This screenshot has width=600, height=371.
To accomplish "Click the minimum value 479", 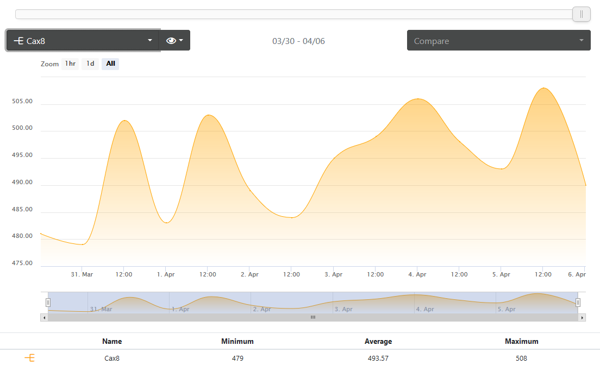I will tap(237, 359).
